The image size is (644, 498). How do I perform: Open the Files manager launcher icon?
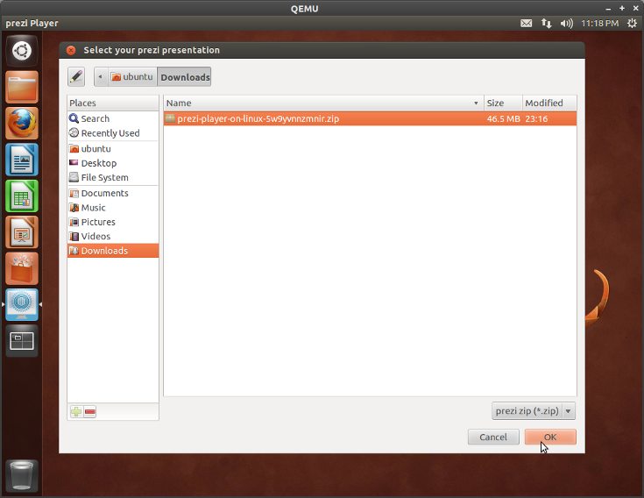point(22,87)
